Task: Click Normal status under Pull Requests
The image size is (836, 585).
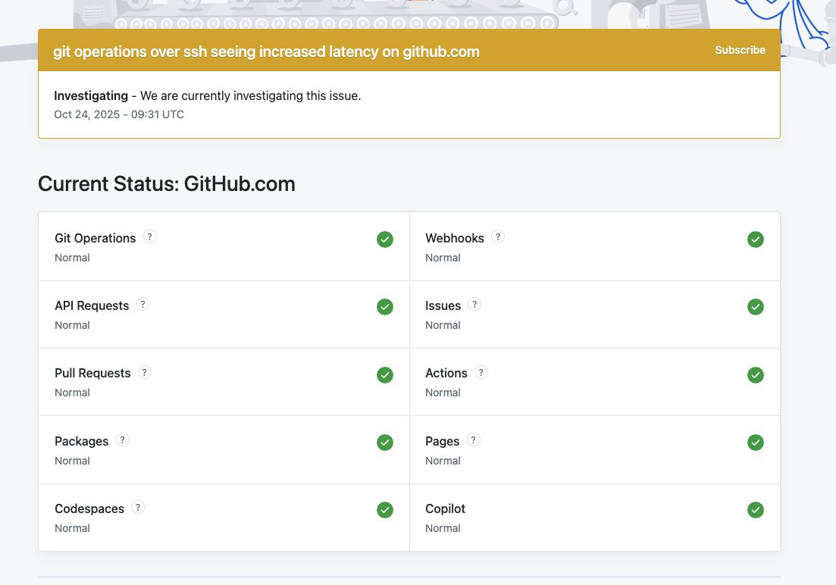Action: [72, 393]
